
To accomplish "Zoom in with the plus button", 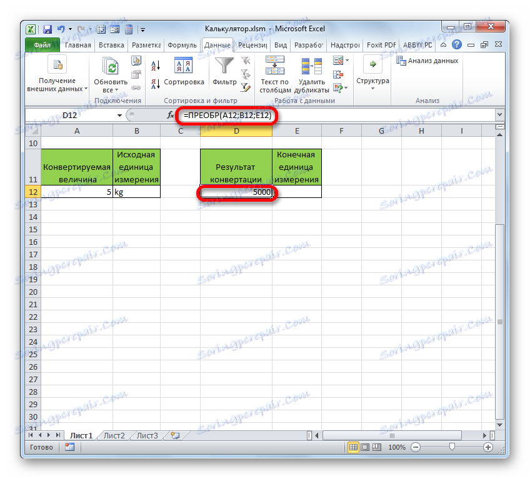I will (x=487, y=447).
